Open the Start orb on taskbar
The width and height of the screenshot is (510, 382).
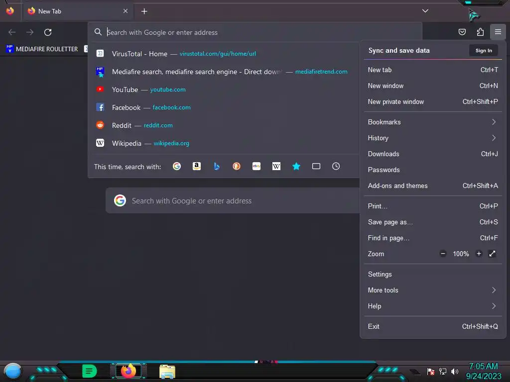(12, 372)
